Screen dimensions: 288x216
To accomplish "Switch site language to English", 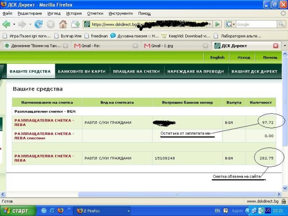I will point(217,58).
